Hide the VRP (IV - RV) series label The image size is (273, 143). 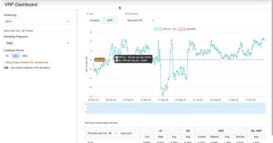[170, 29]
